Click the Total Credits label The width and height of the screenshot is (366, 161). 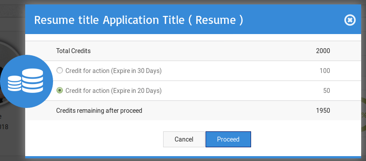[x=73, y=51]
